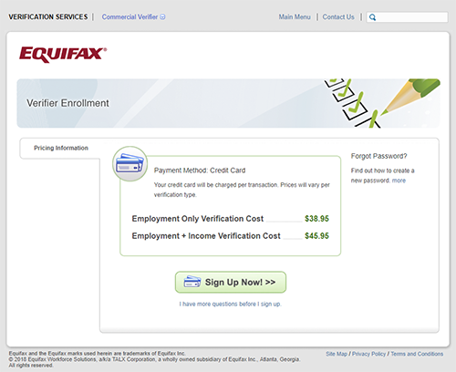Click the card icon on Sign Up button
456x372 pixels.
pyautogui.click(x=192, y=282)
